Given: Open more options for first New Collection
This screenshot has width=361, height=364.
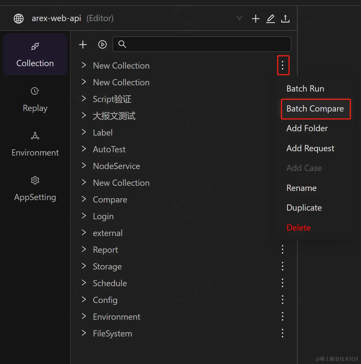Looking at the screenshot, I should tap(283, 65).
